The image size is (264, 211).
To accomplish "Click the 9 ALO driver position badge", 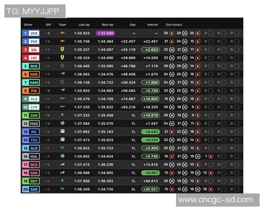I will point(31,99).
